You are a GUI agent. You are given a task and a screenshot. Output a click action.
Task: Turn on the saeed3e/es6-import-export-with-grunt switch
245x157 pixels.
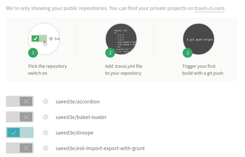coord(20,148)
